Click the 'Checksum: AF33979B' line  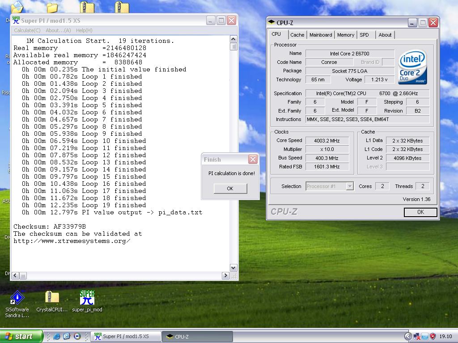(50, 226)
